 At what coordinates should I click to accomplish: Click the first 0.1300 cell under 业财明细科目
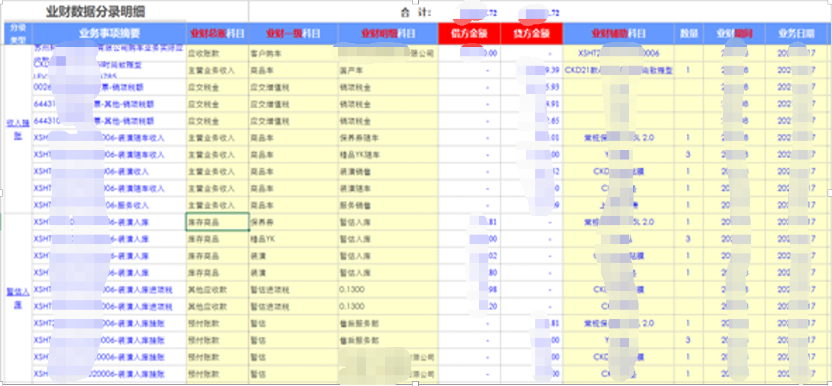(x=351, y=288)
